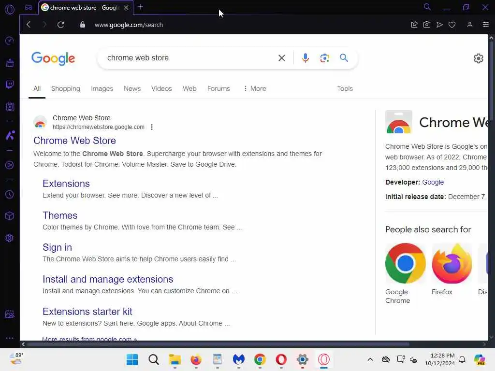Open taskbar clock and date
The width and height of the screenshot is (495, 371).
coord(439,359)
